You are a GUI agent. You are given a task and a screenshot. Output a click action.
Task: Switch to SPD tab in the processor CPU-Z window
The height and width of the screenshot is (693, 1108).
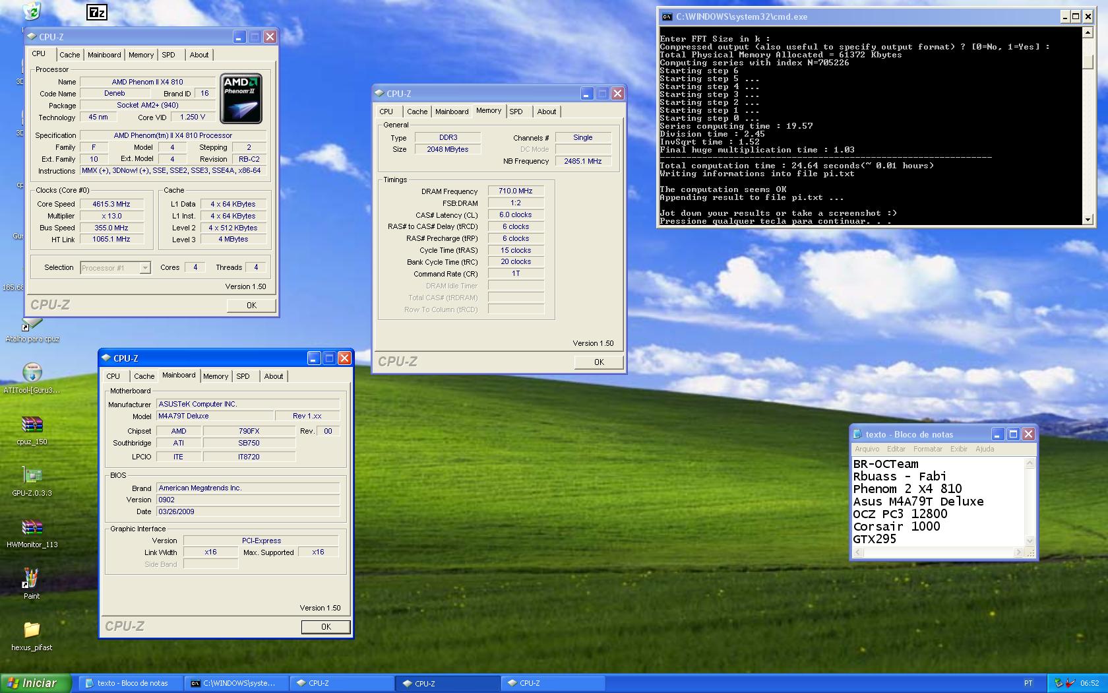[x=169, y=55]
